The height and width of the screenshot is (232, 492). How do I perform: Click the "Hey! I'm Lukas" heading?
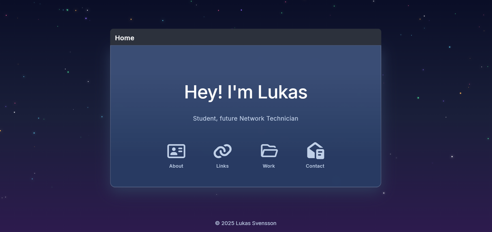[x=246, y=92]
